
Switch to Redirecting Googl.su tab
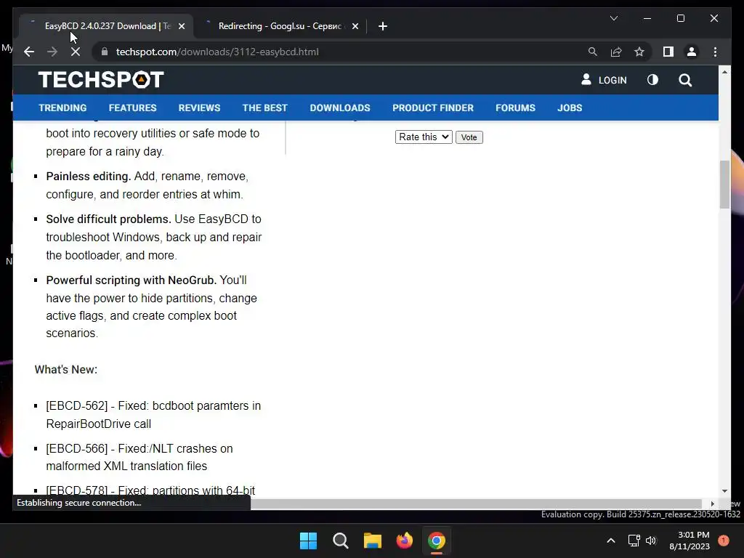click(280, 26)
